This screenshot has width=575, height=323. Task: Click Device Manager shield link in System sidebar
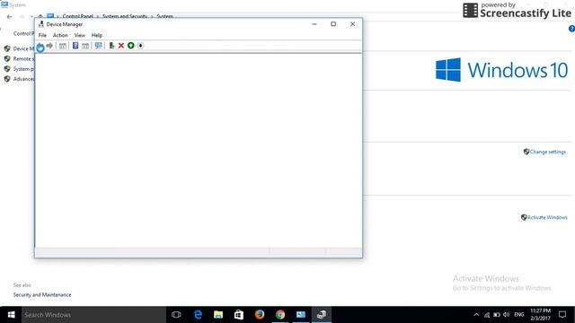(x=19, y=48)
